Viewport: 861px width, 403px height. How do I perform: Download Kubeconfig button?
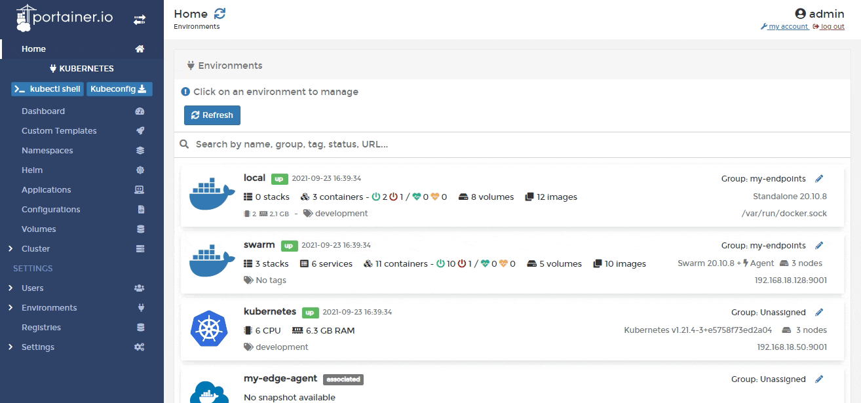click(119, 89)
